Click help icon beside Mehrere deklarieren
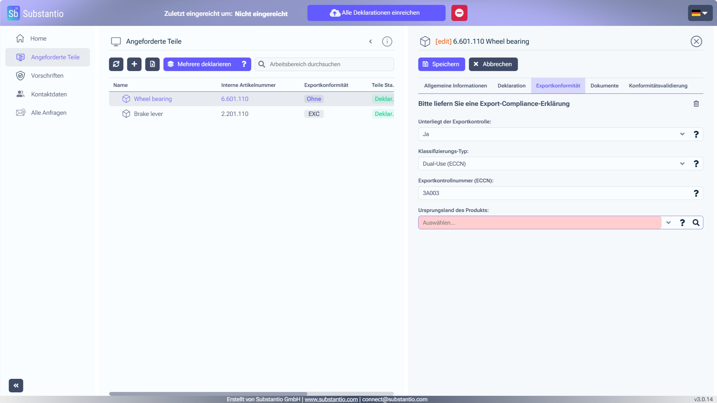Viewport: 717px width, 403px height. (x=244, y=64)
